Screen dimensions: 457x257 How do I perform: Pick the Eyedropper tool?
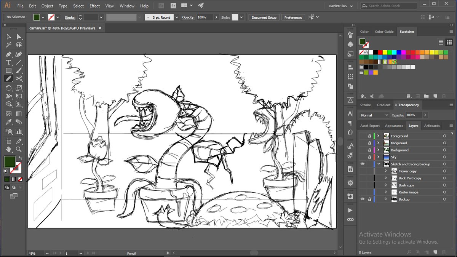coord(9,122)
